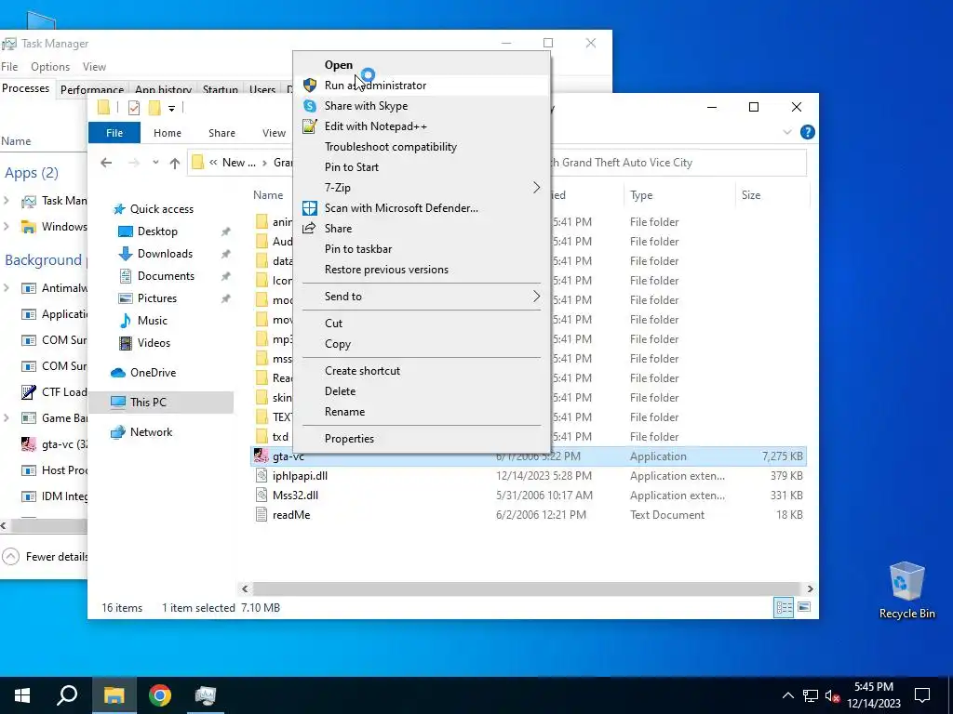Go back in File Explorer
Viewport: 953px width, 714px height.
[106, 163]
